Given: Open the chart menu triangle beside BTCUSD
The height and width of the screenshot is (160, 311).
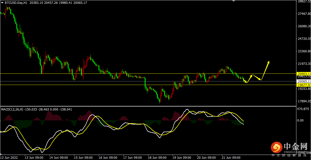Looking at the screenshot, I should pyautogui.click(x=2, y=3).
